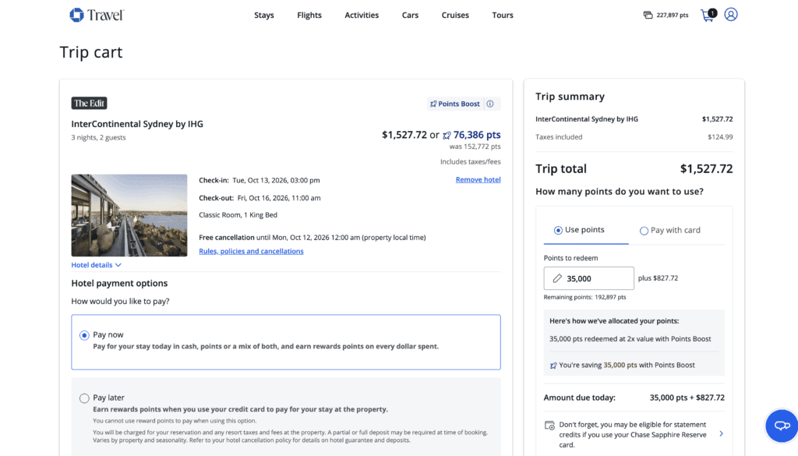Click the InterContinental Sydney hotel photo
Image resolution: width=798 pixels, height=456 pixels.
point(129,215)
